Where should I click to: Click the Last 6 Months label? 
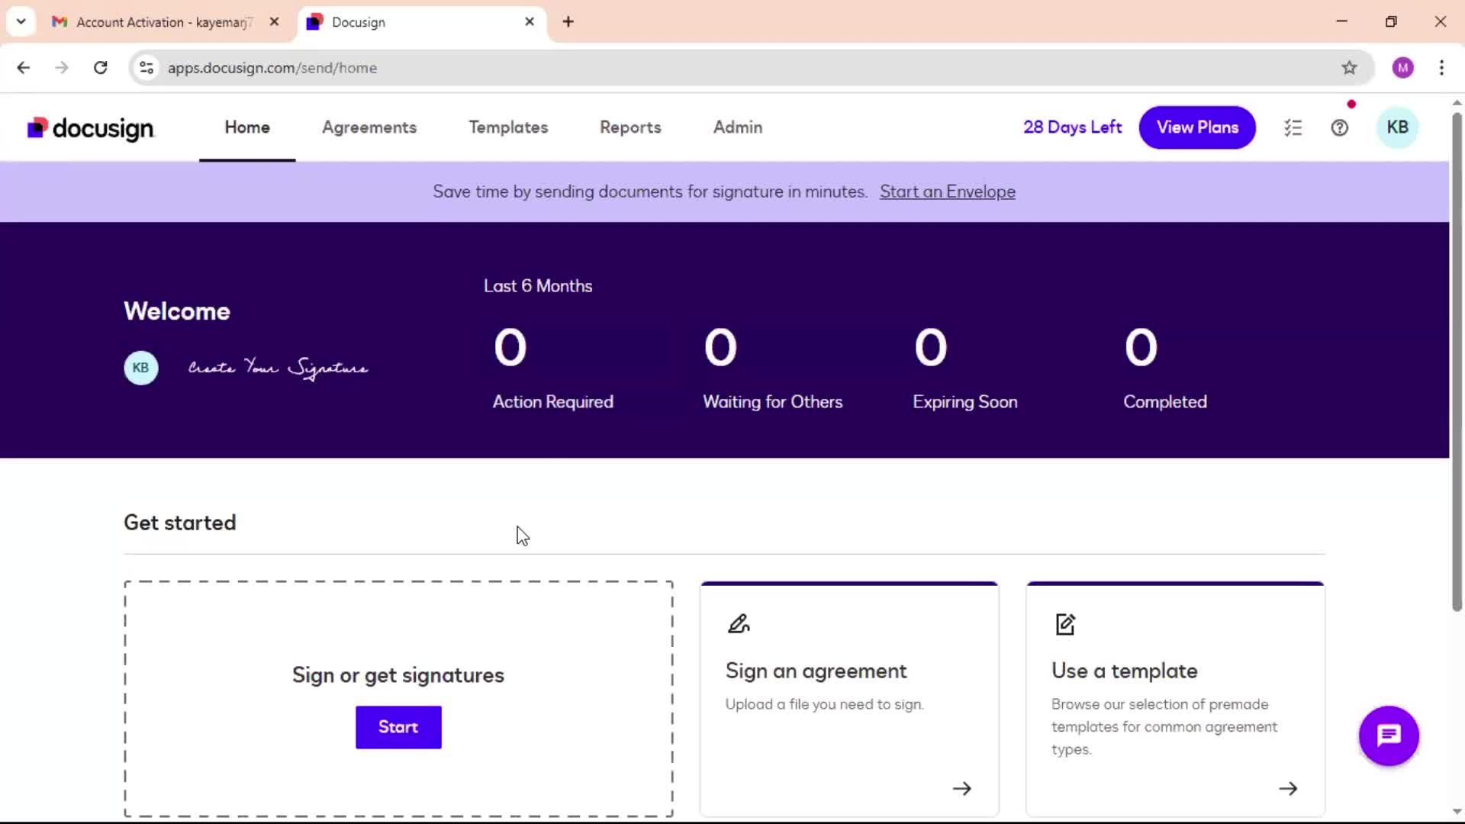(x=538, y=286)
